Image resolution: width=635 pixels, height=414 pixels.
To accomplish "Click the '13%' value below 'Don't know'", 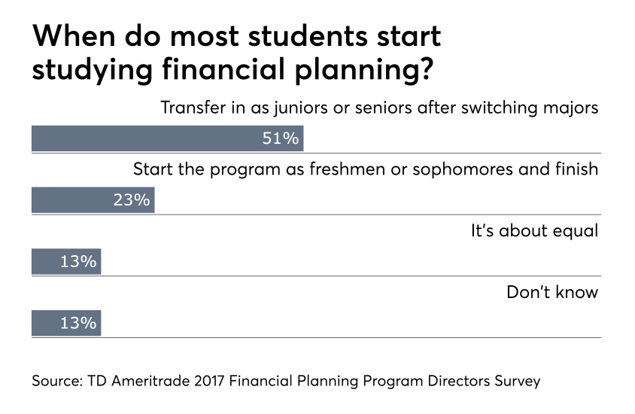I will tap(78, 324).
